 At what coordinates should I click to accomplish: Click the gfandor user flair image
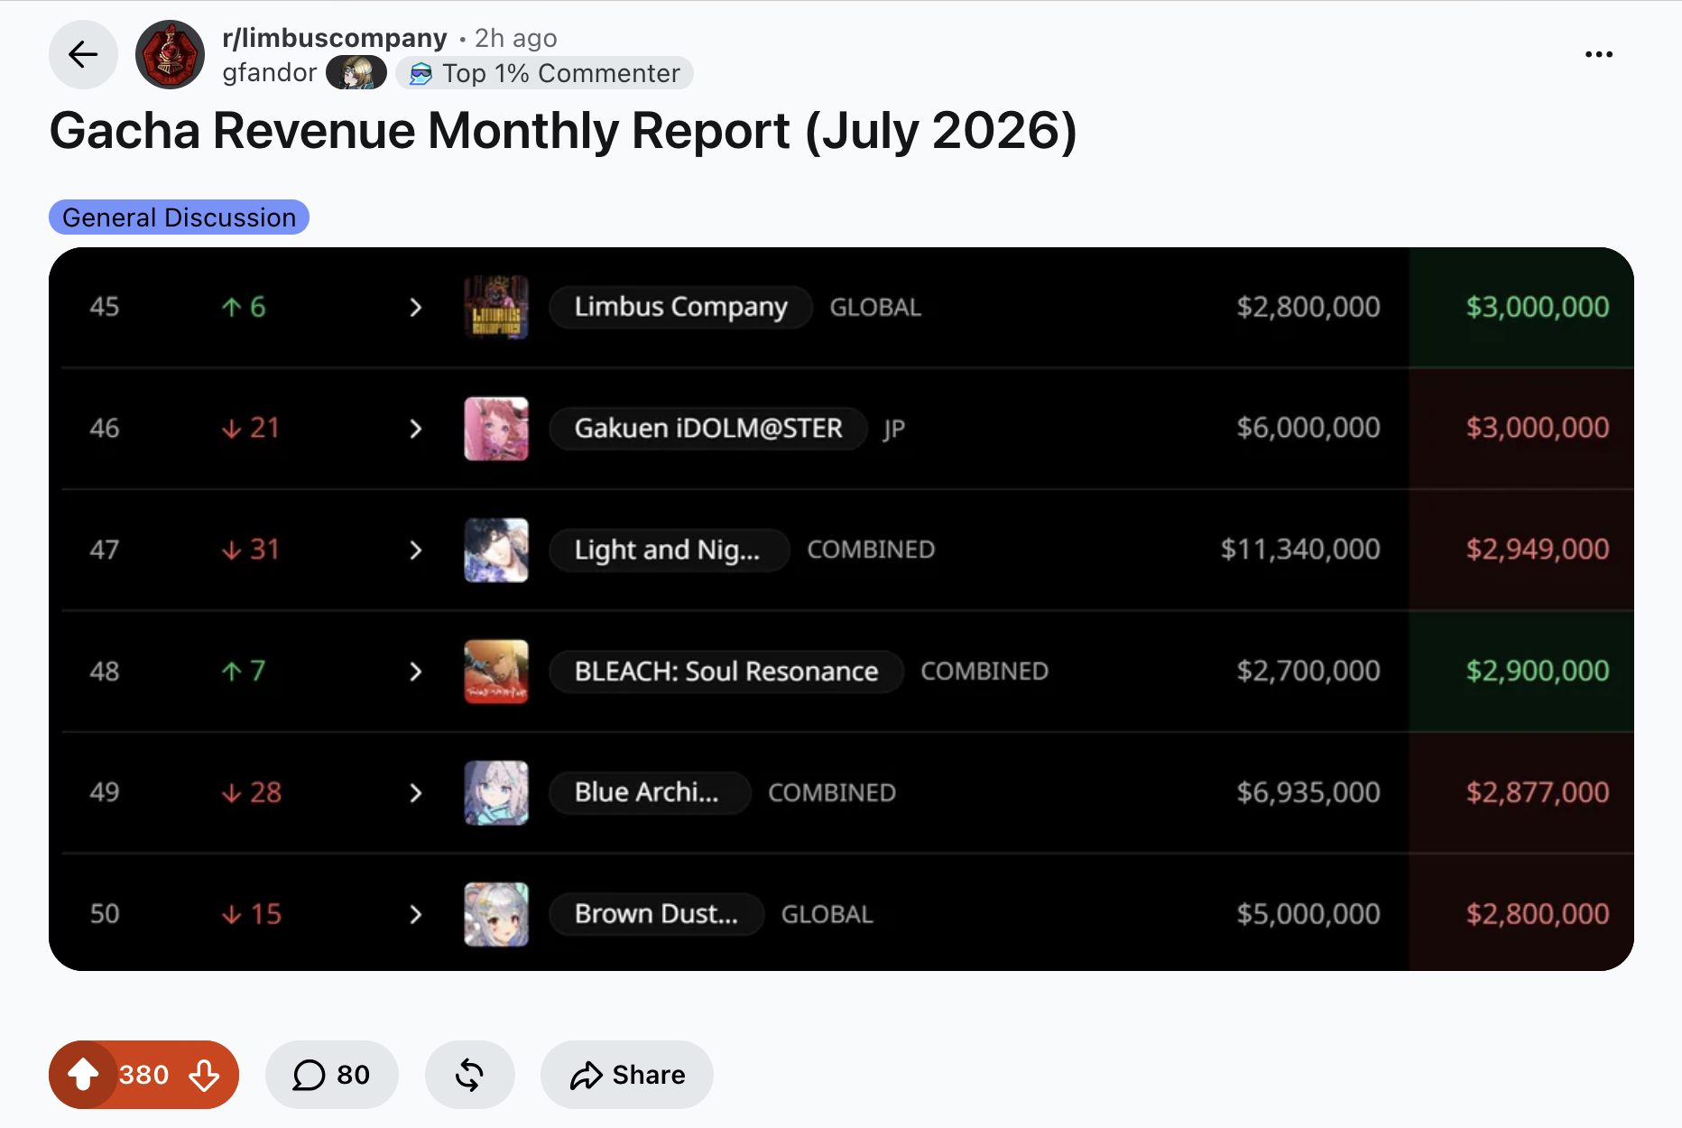coord(356,73)
